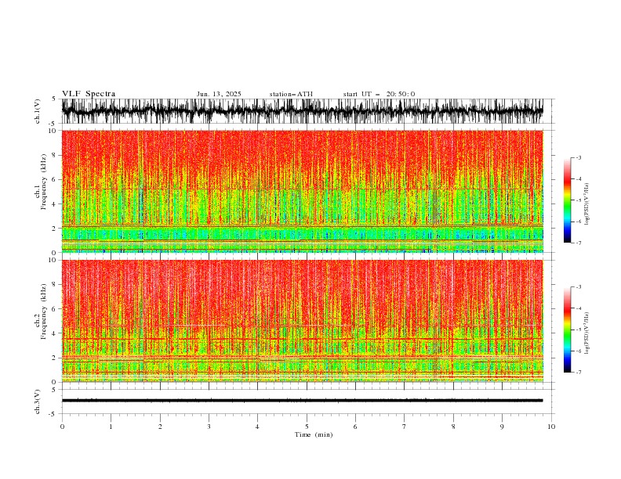This screenshot has height=479, width=621.
Task: Click the ch.1 "Frequency (kHz)" axis label
Action: 44,182
